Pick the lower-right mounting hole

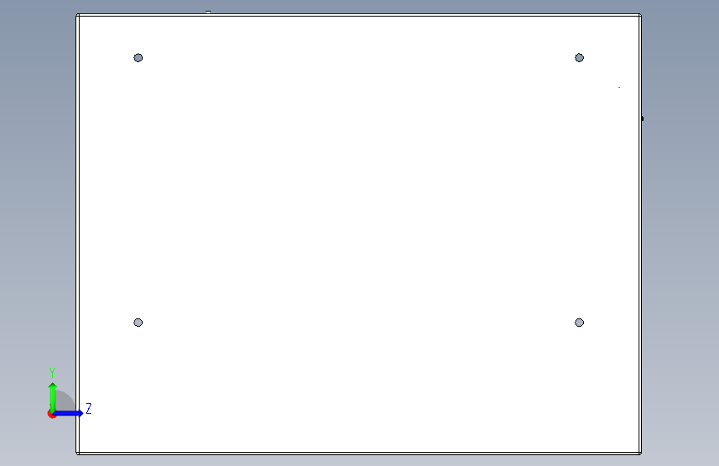[x=579, y=323]
